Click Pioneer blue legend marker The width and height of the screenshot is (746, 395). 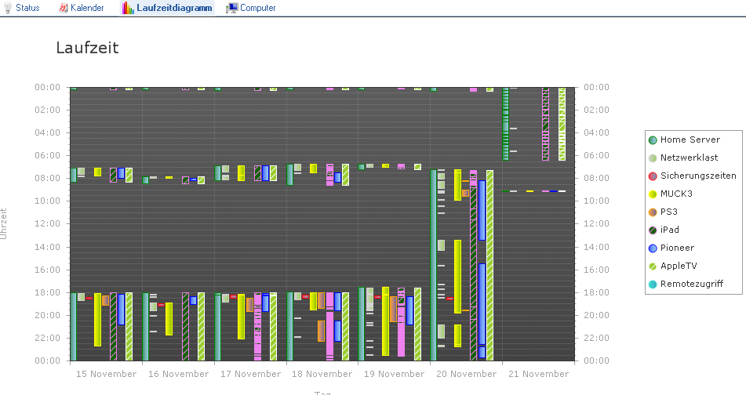tap(653, 248)
